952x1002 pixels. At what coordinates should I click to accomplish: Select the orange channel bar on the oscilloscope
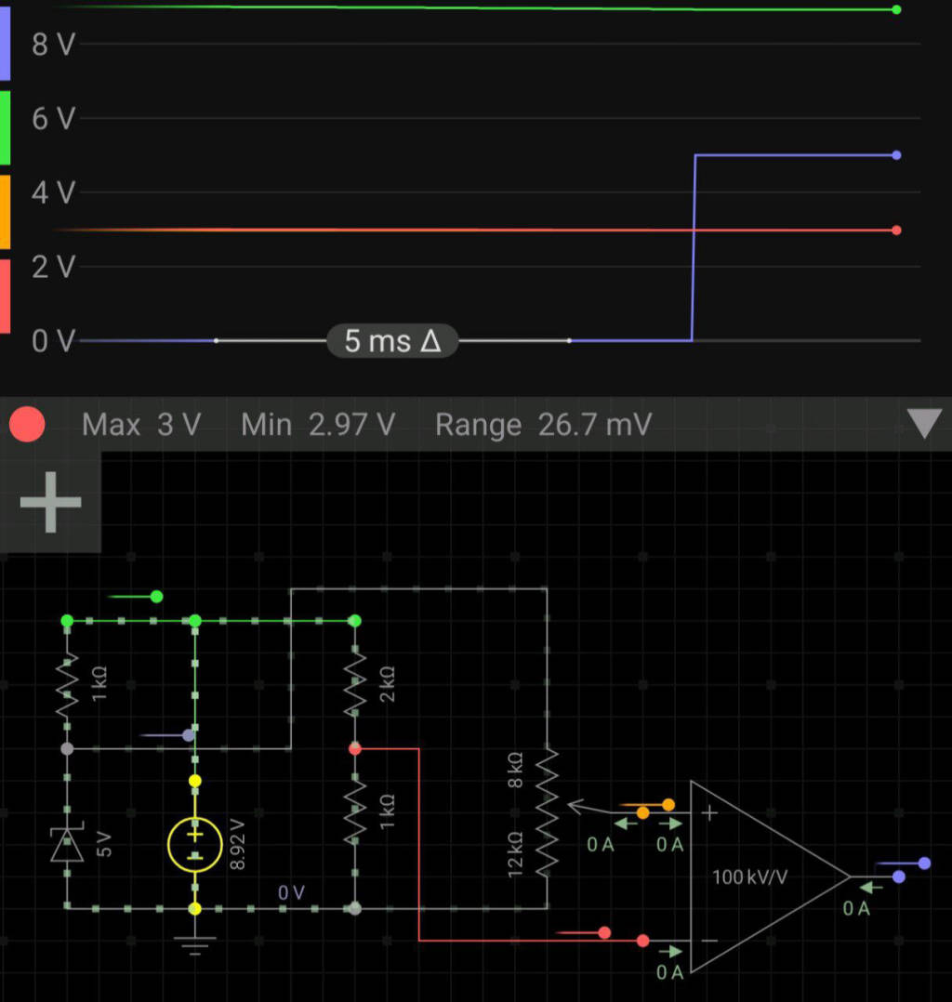6,212
